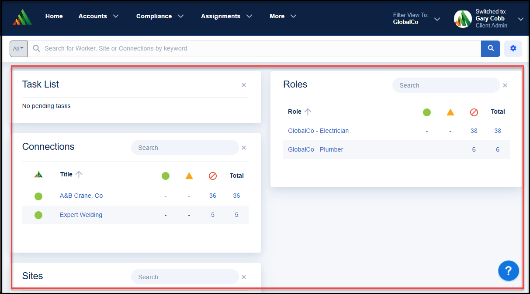Click Gary Cobb's profile avatar icon
Image resolution: width=530 pixels, height=294 pixels.
pyautogui.click(x=463, y=19)
